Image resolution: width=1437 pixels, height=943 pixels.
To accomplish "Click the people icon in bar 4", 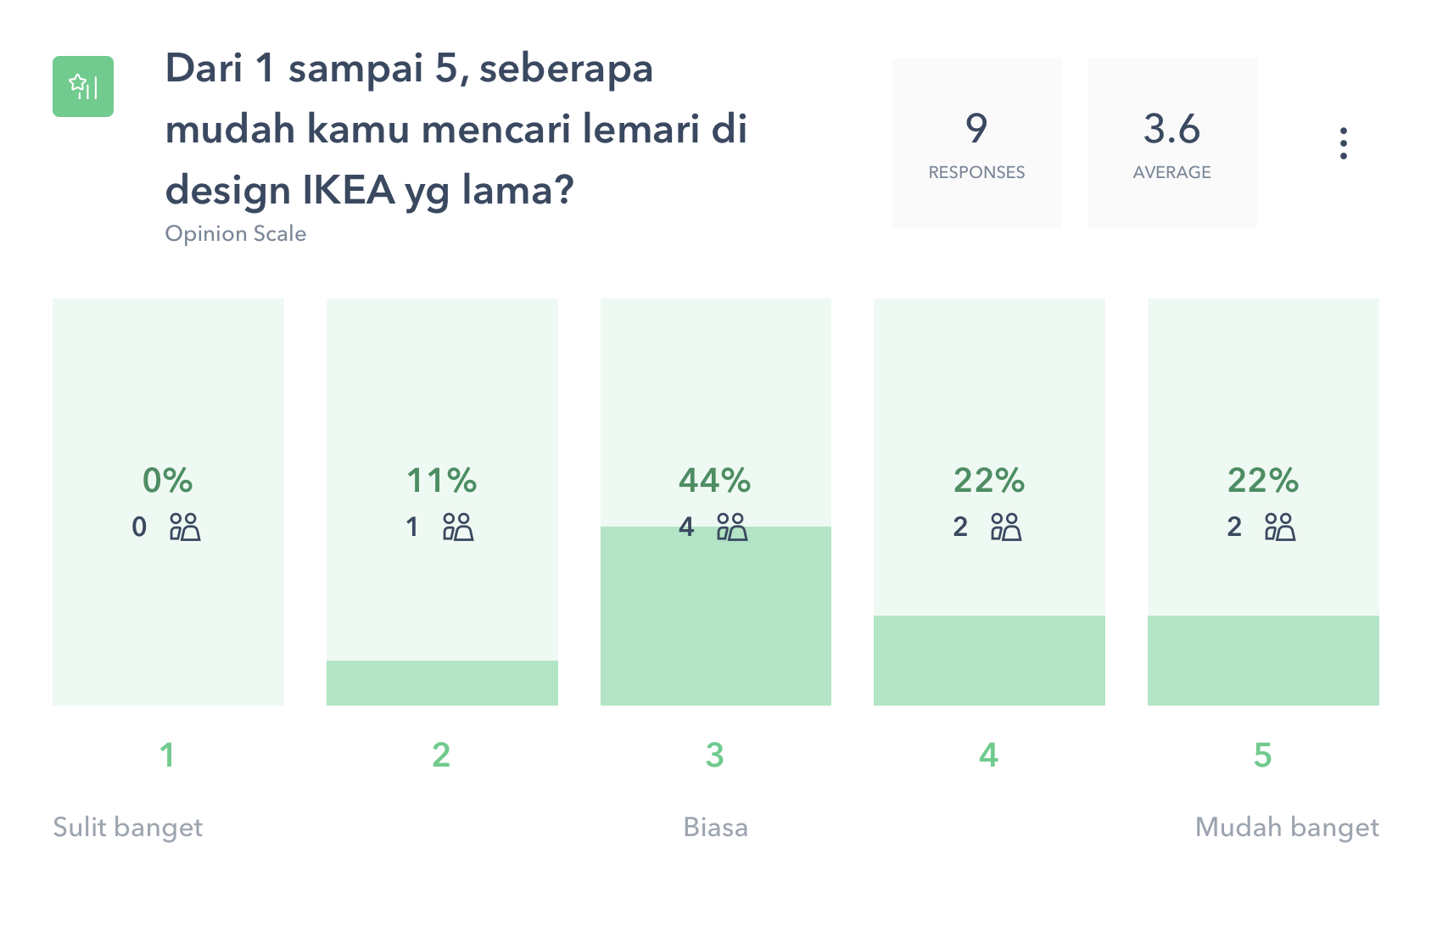I will [x=1006, y=527].
